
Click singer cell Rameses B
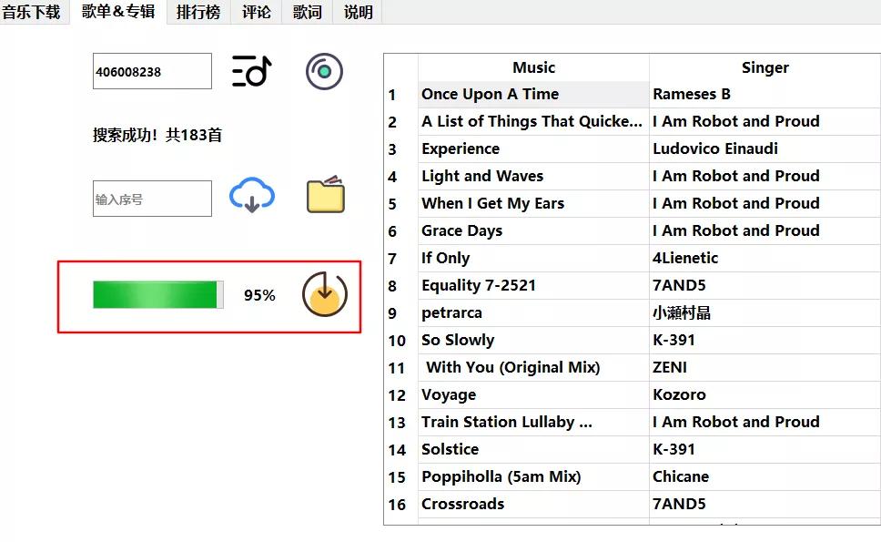coord(765,95)
